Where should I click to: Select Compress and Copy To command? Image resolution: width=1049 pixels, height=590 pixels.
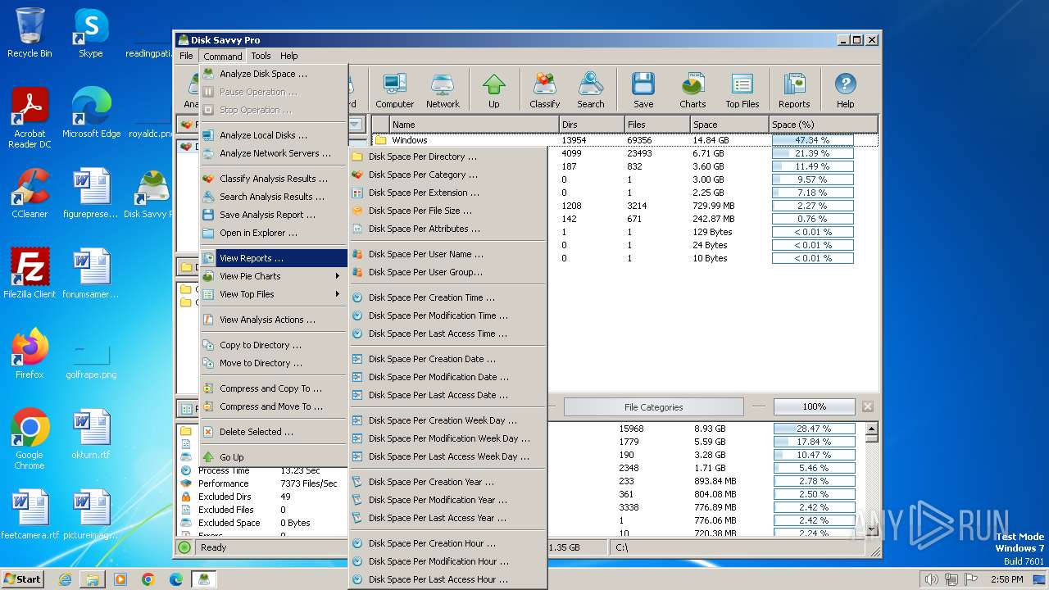(274, 388)
